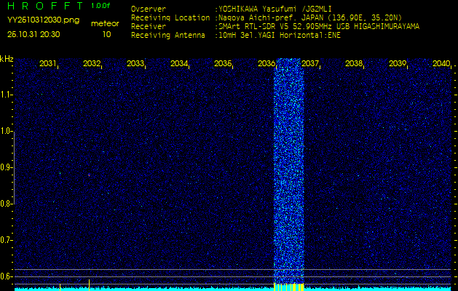Click the 2035 time label
The height and width of the screenshot is (291, 458).
(x=223, y=64)
